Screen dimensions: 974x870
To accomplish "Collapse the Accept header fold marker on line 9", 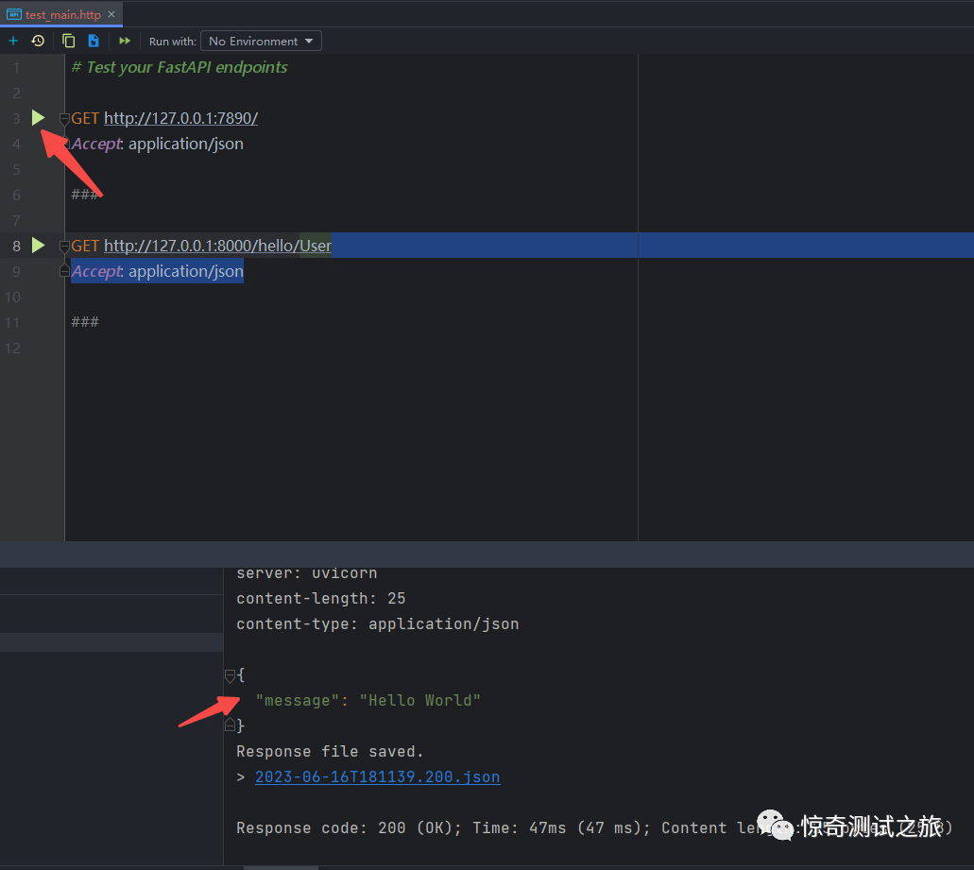I will tap(63, 273).
